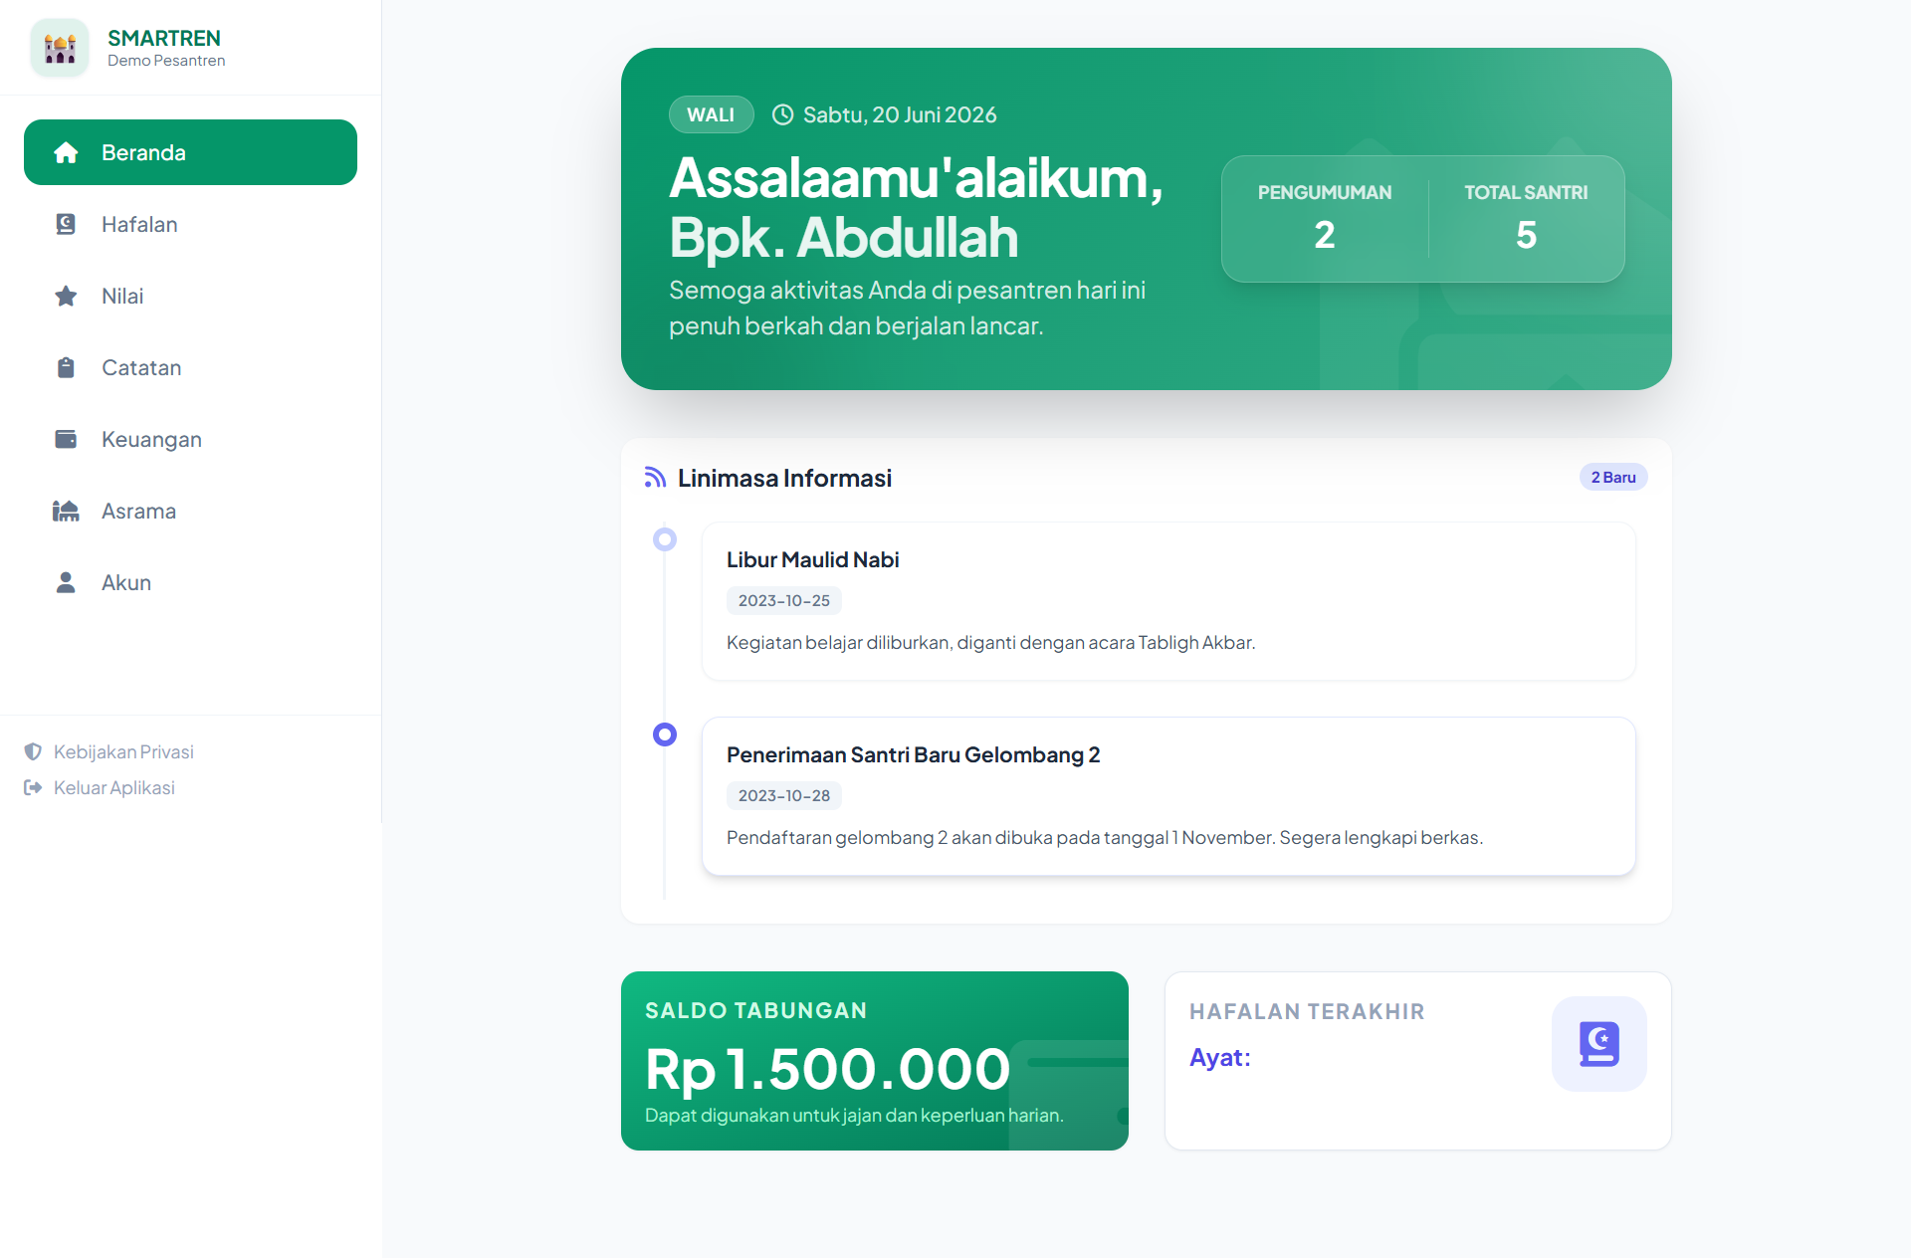Image resolution: width=1911 pixels, height=1258 pixels.
Task: Click the feed icon beside Linimasa Informasi
Action: pos(655,478)
